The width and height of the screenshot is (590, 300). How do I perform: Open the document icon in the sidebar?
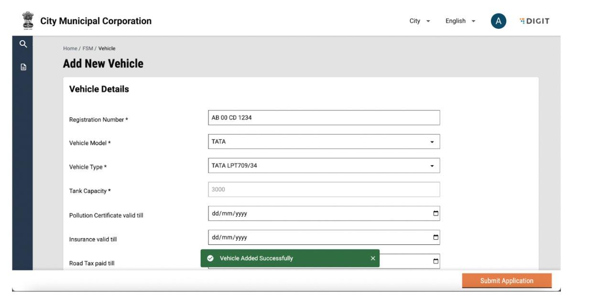[23, 67]
